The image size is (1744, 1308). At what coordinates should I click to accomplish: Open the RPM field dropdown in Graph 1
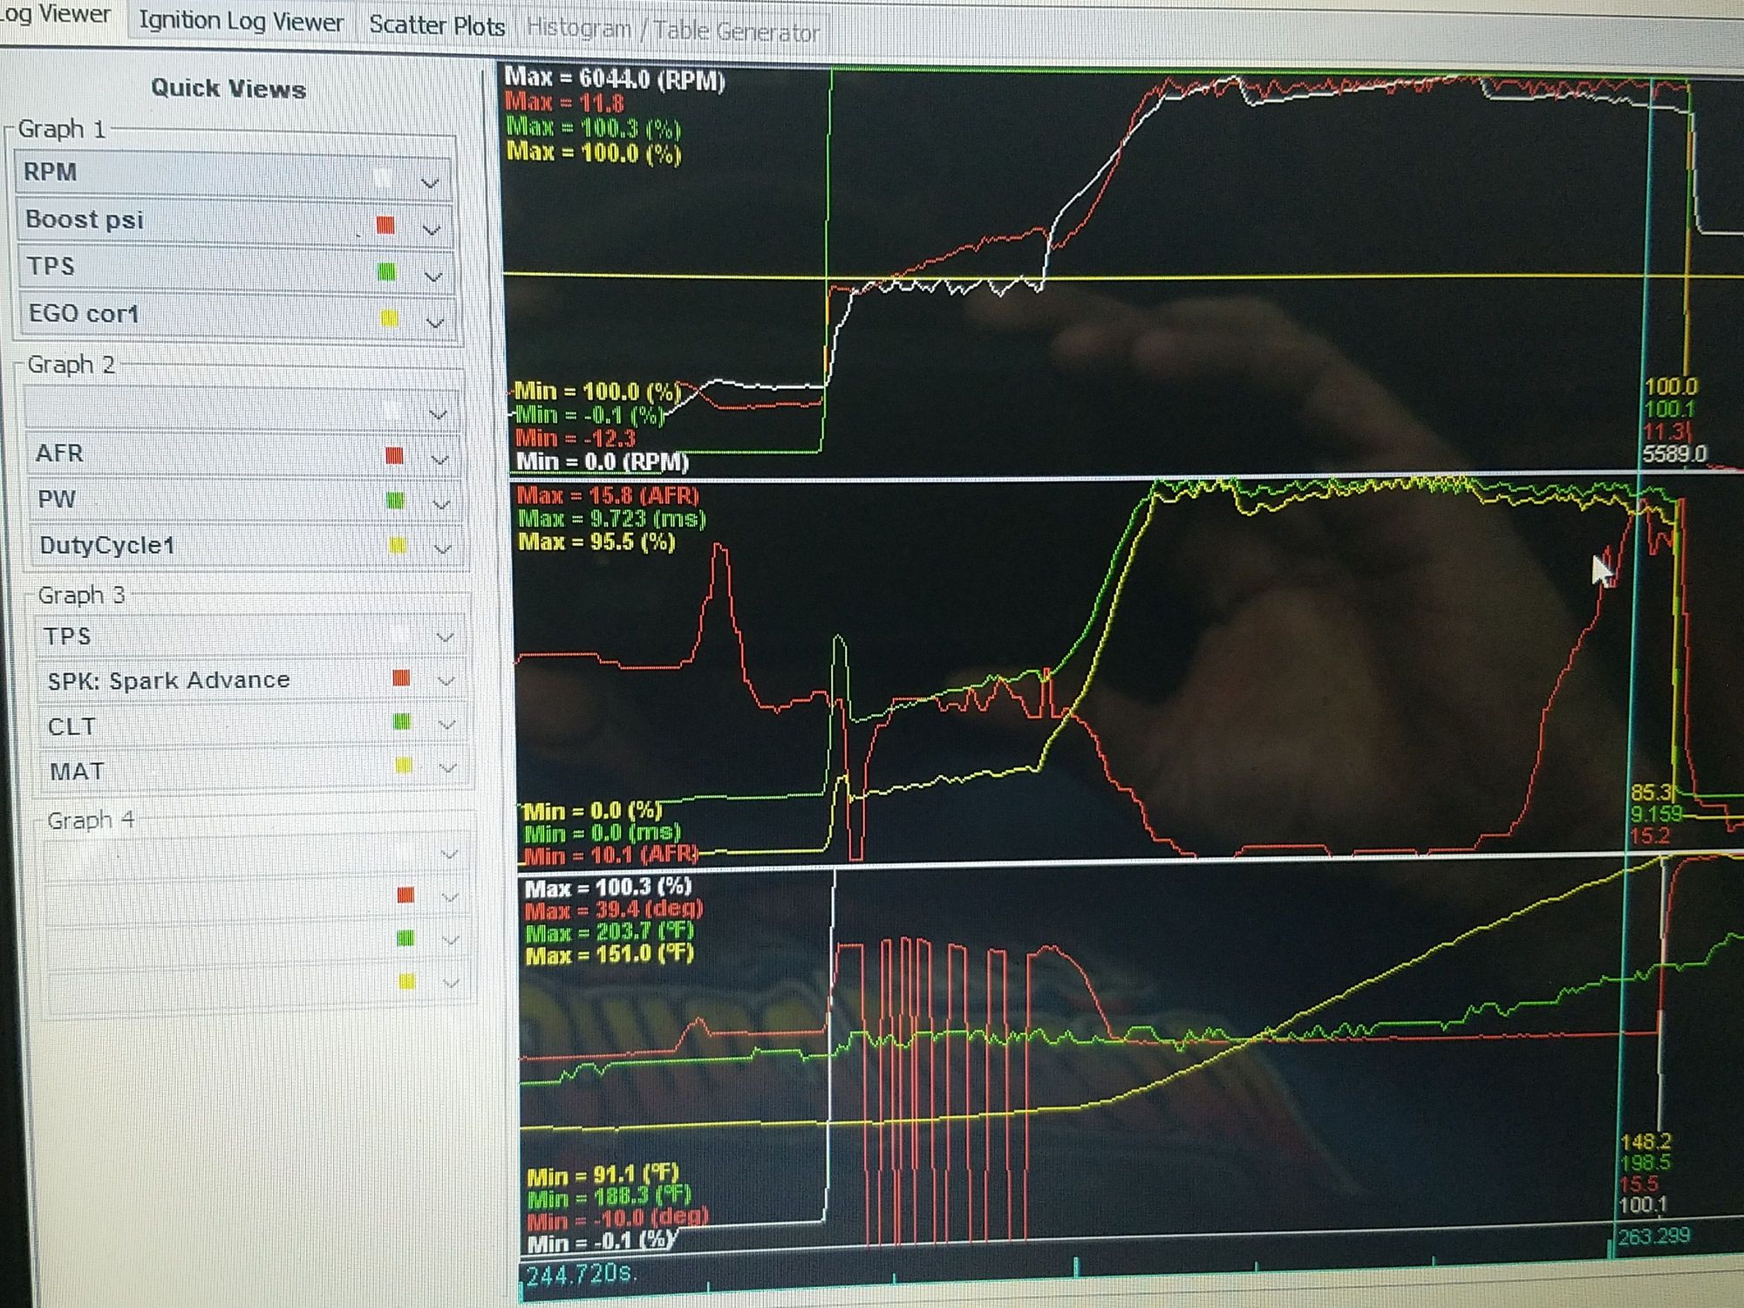pyautogui.click(x=430, y=183)
